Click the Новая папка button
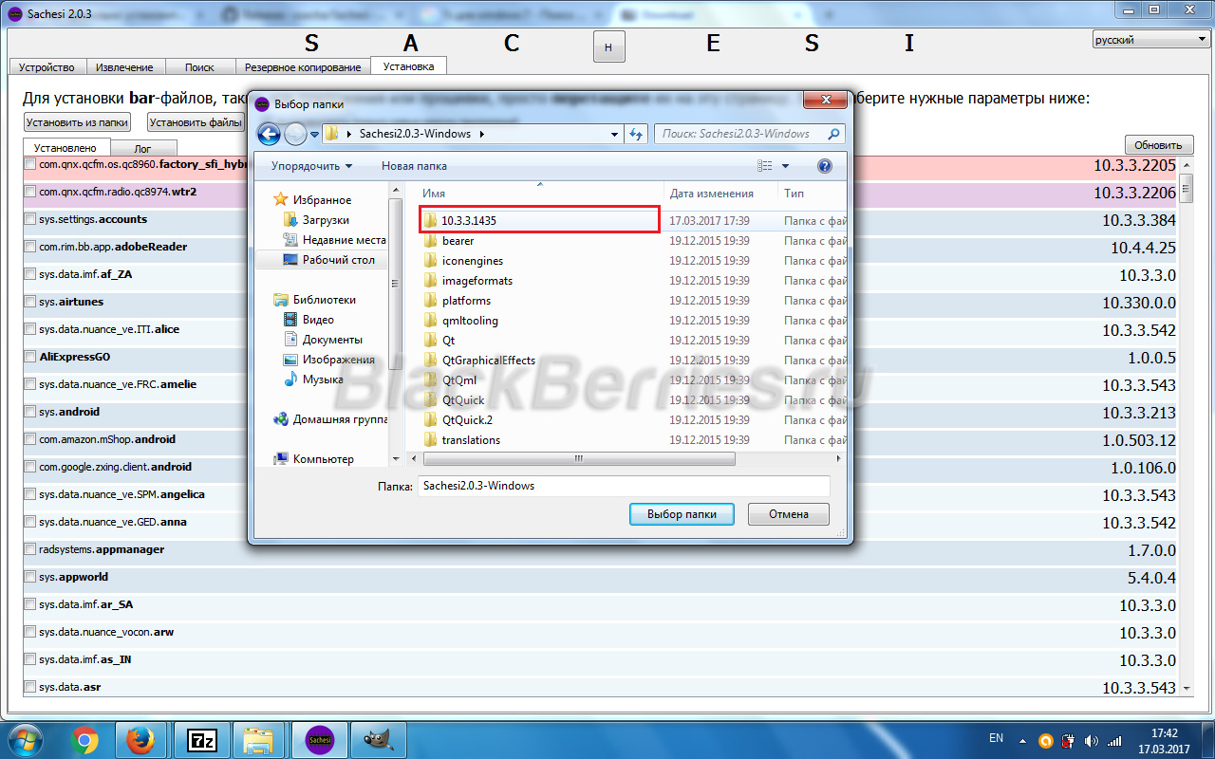The height and width of the screenshot is (759, 1215). pos(414,166)
